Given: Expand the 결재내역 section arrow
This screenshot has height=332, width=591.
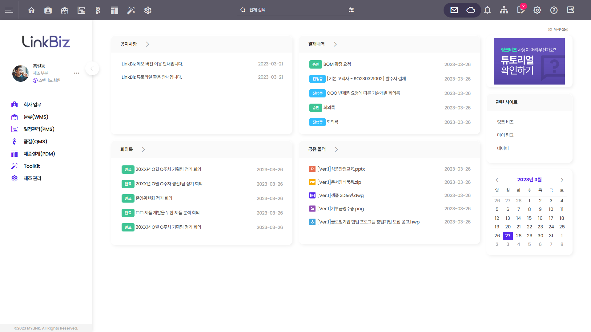Looking at the screenshot, I should [x=335, y=44].
